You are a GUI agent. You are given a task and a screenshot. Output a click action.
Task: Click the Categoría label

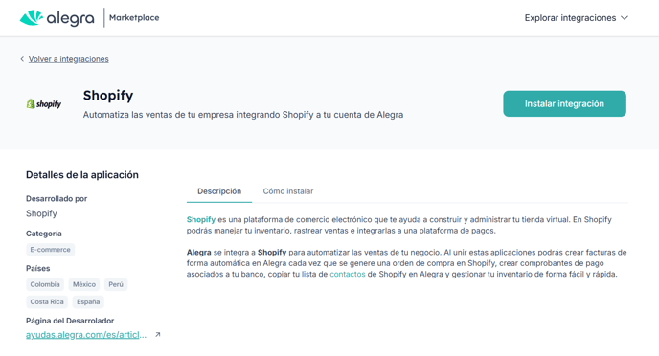click(44, 234)
